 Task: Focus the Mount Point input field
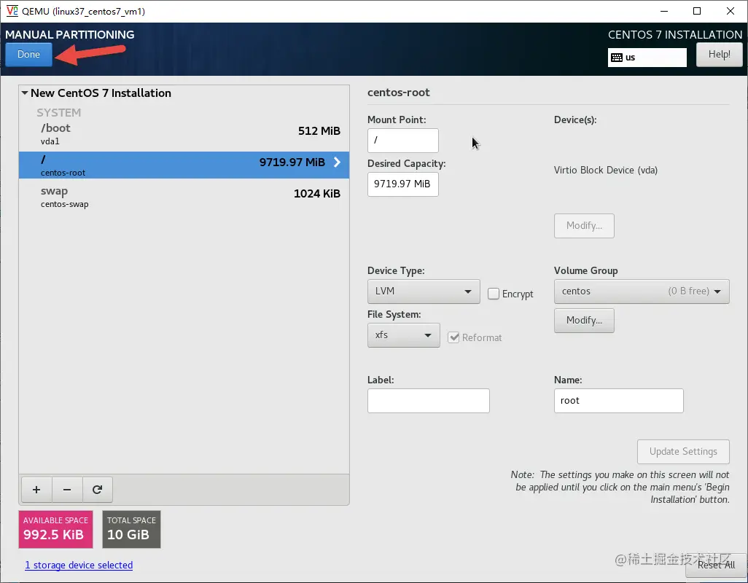pyautogui.click(x=402, y=140)
